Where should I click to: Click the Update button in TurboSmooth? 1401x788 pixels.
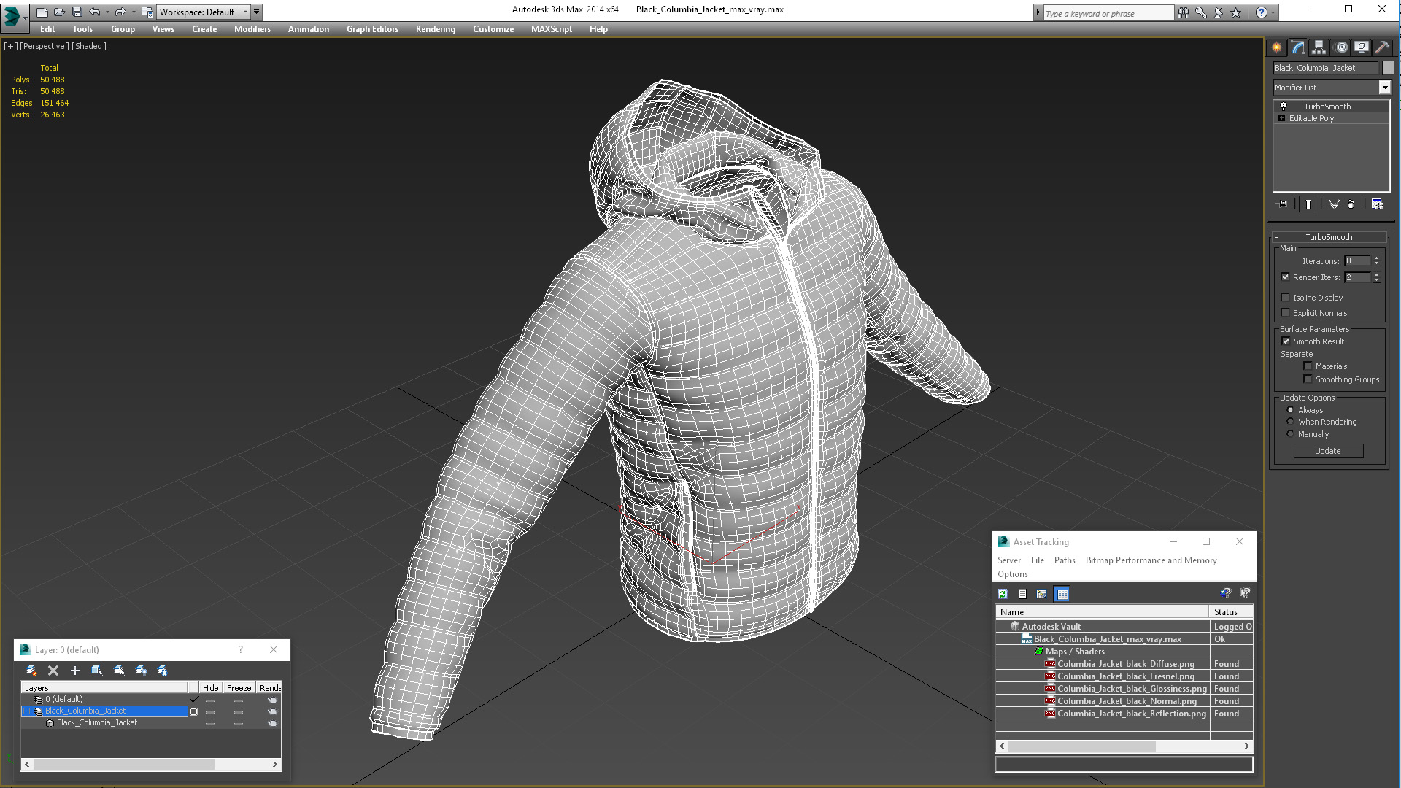tap(1327, 451)
